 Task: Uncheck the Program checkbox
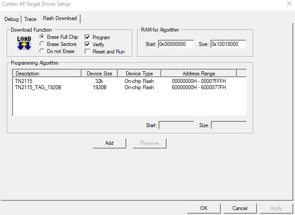[87, 37]
